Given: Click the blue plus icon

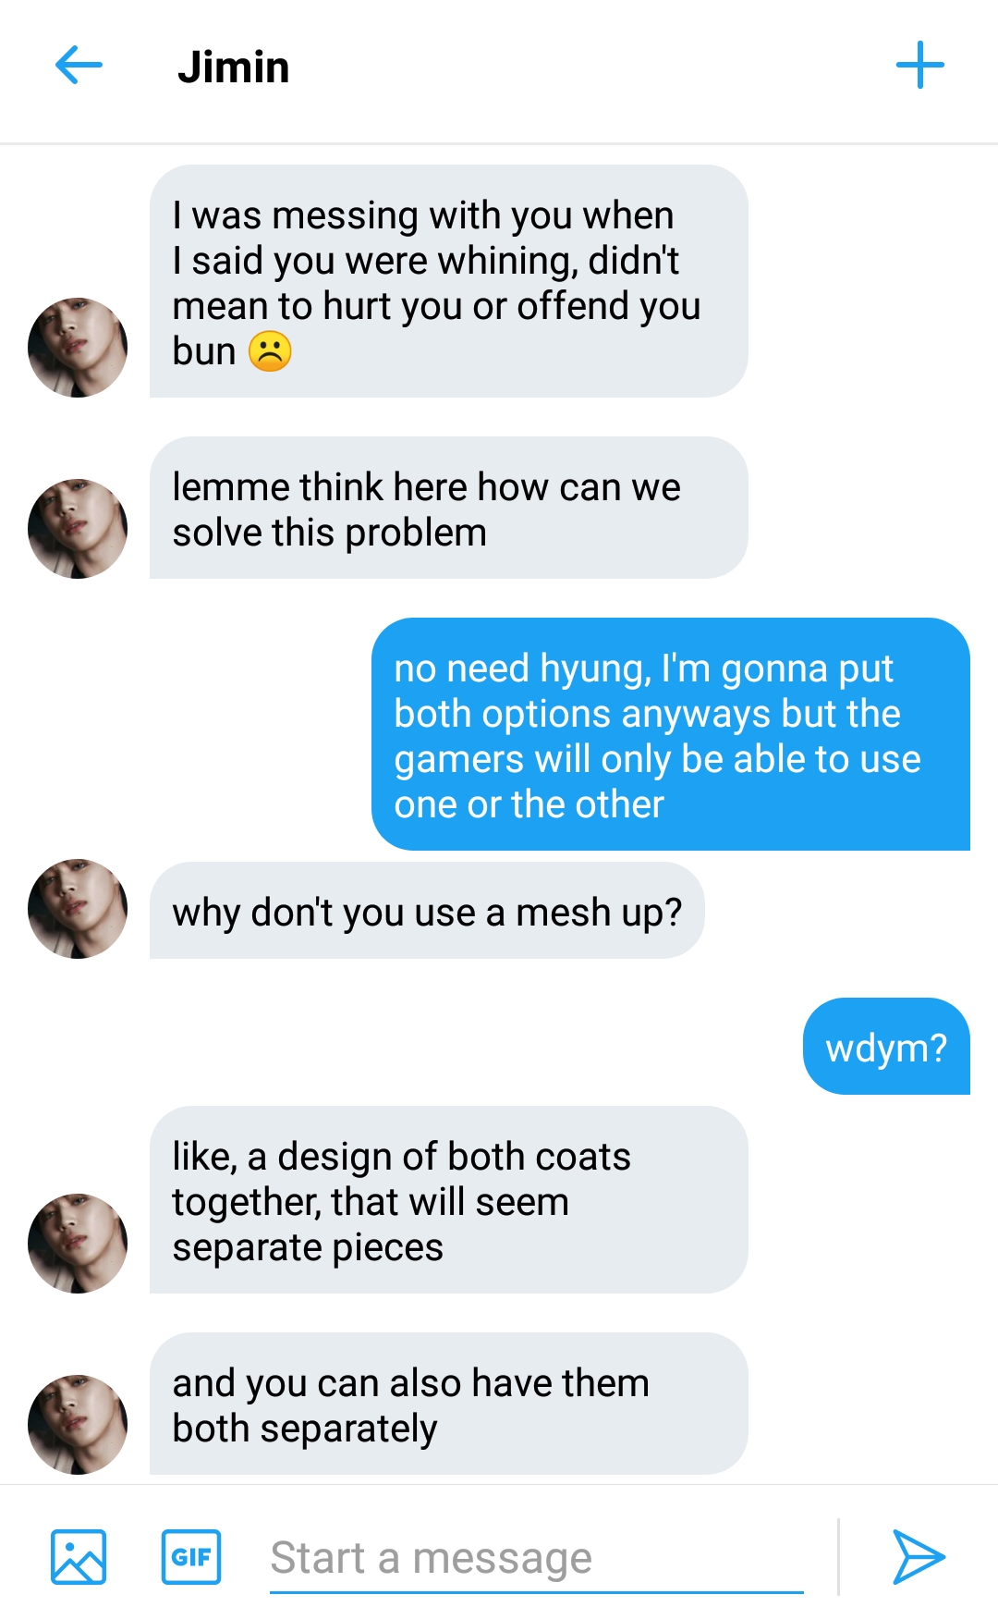Looking at the screenshot, I should pos(919,66).
